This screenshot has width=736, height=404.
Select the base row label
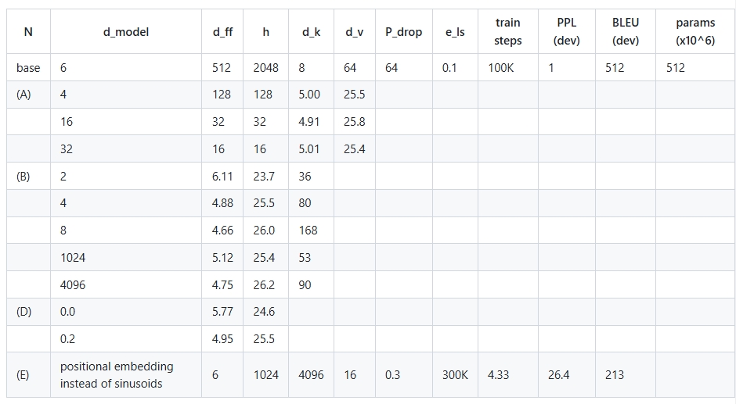29,67
